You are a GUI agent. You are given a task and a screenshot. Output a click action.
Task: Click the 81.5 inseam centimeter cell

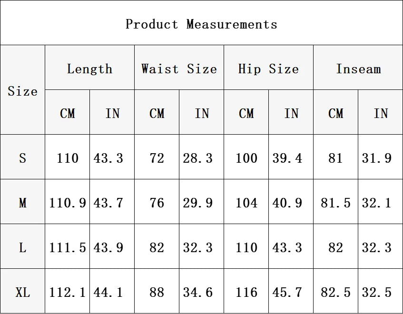335,202
